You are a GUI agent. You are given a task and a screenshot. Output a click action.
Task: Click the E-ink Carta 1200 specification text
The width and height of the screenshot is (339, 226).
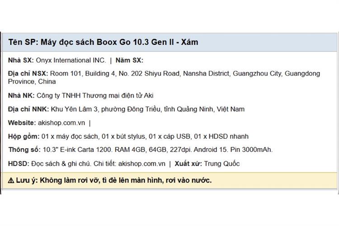[x=158, y=150]
